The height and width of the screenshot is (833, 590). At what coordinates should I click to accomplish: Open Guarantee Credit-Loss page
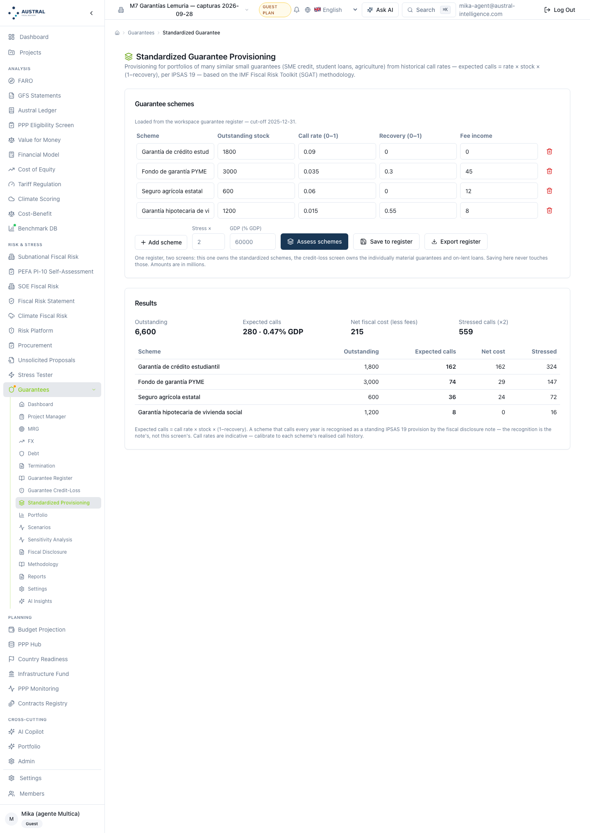(58, 491)
